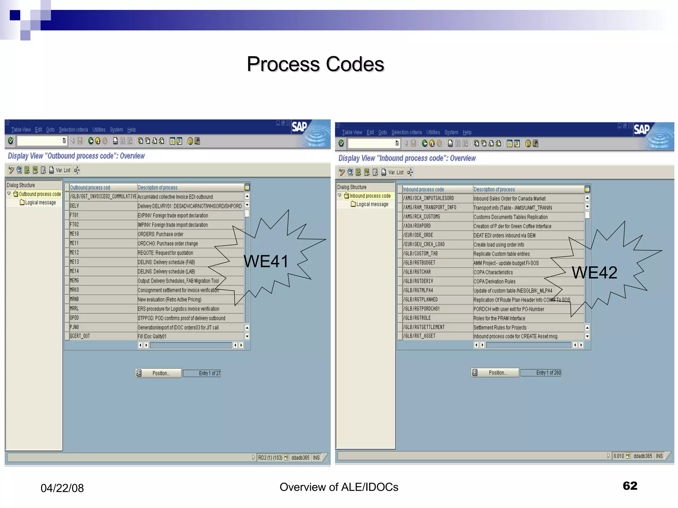Click Position... button in Outbound window
Viewport: 678px width, 508px height.
coord(158,373)
